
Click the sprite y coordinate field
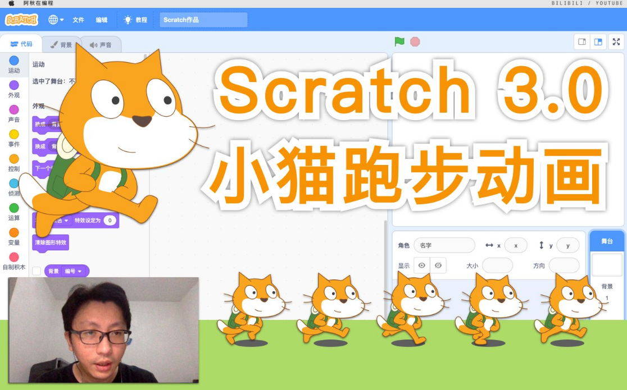[x=568, y=245]
